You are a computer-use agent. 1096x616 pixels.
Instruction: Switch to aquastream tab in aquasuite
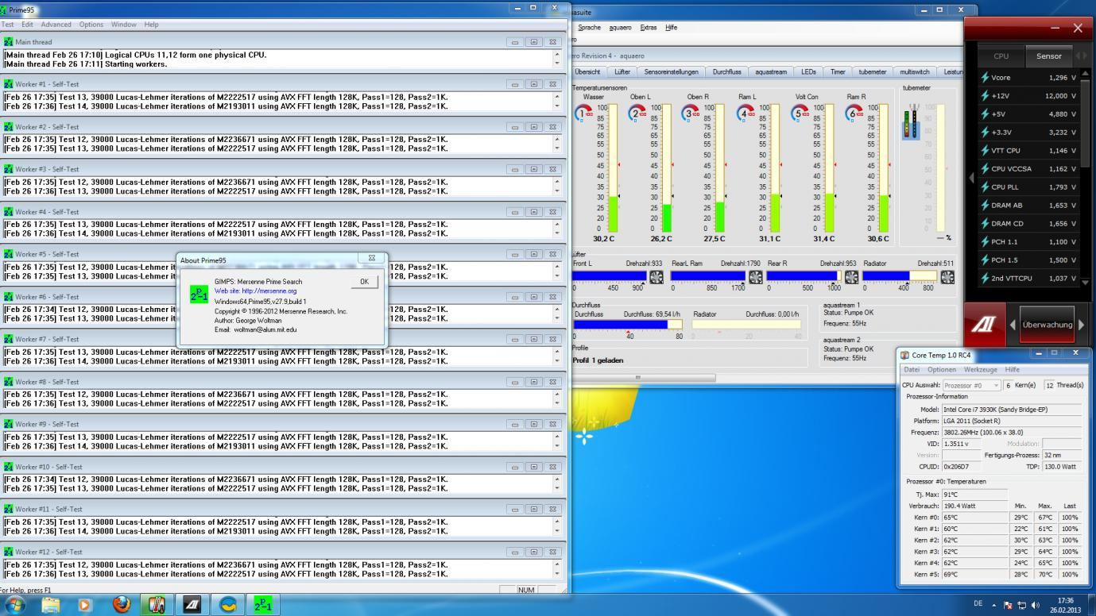(771, 71)
